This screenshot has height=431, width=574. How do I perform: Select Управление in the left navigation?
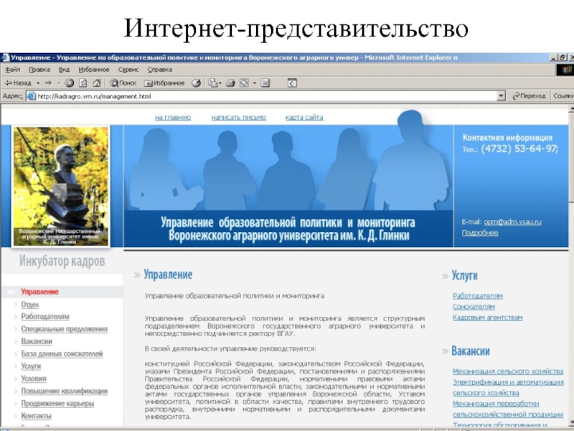pos(40,292)
